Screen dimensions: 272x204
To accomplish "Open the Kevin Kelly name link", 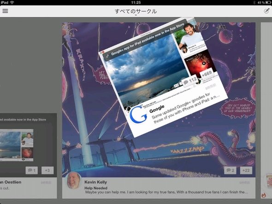I will coord(96,182).
